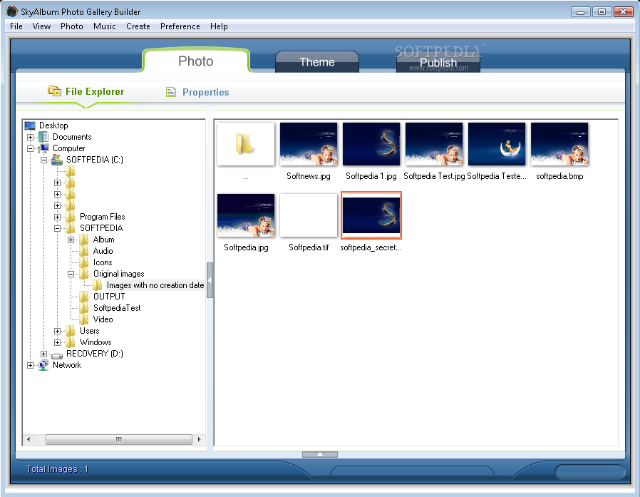Viewport: 640px width, 497px height.
Task: Click the tree scrollbar right arrow
Action: point(199,439)
